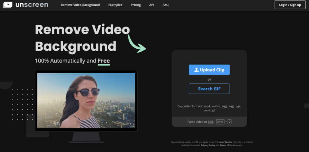The width and height of the screenshot is (309, 152).
Task: Click the Login / Sign up button
Action: tap(290, 5)
